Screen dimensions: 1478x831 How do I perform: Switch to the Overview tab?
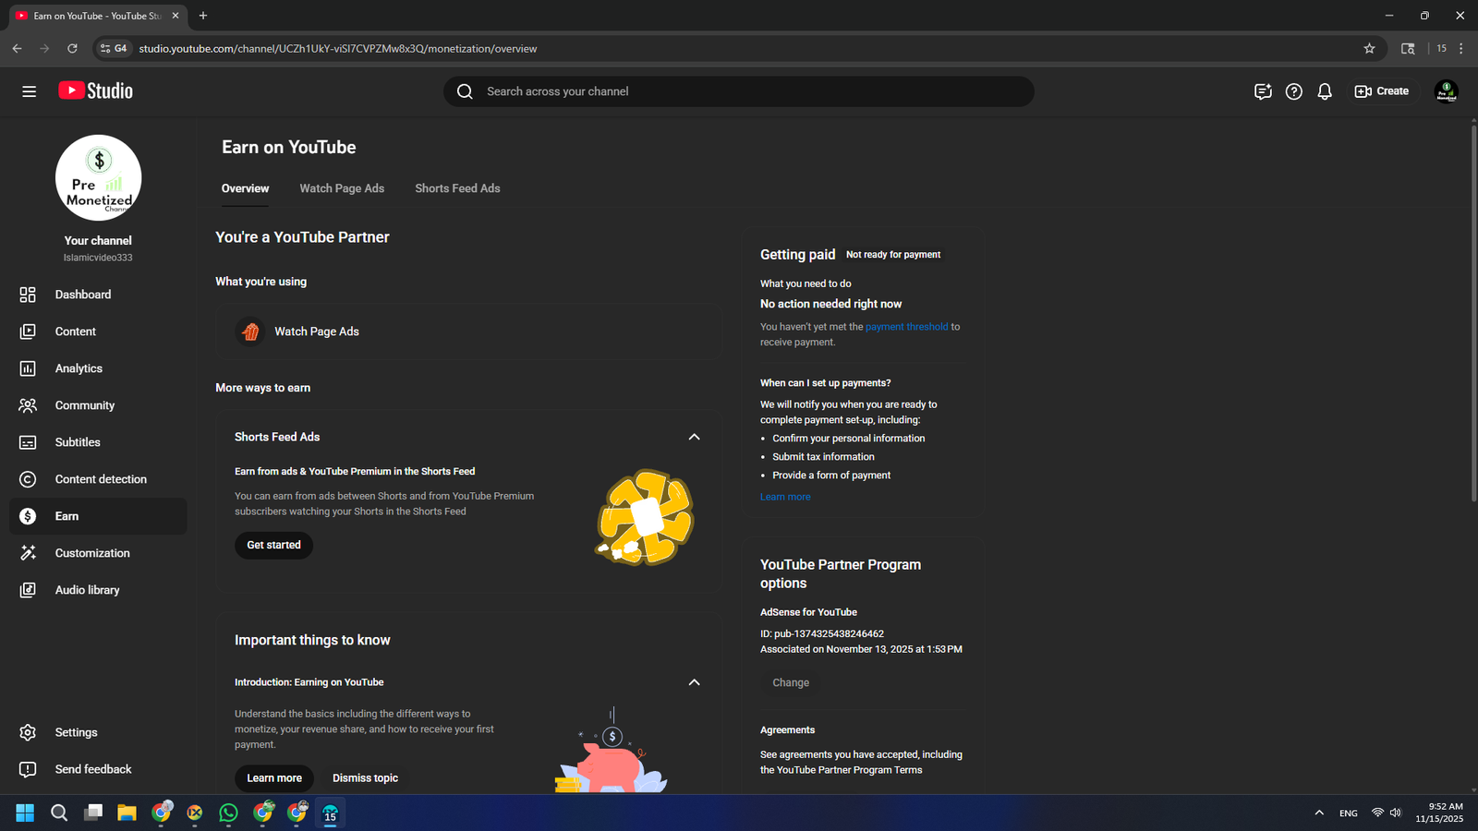click(245, 188)
